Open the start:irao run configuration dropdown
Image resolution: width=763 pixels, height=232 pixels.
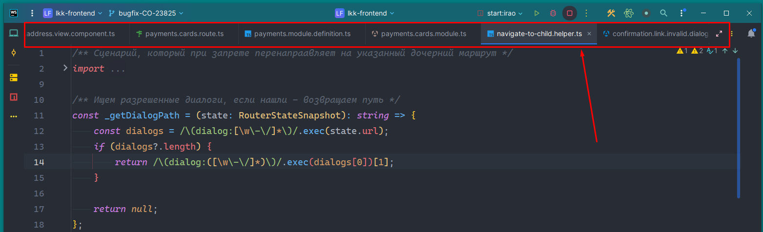tap(500, 13)
